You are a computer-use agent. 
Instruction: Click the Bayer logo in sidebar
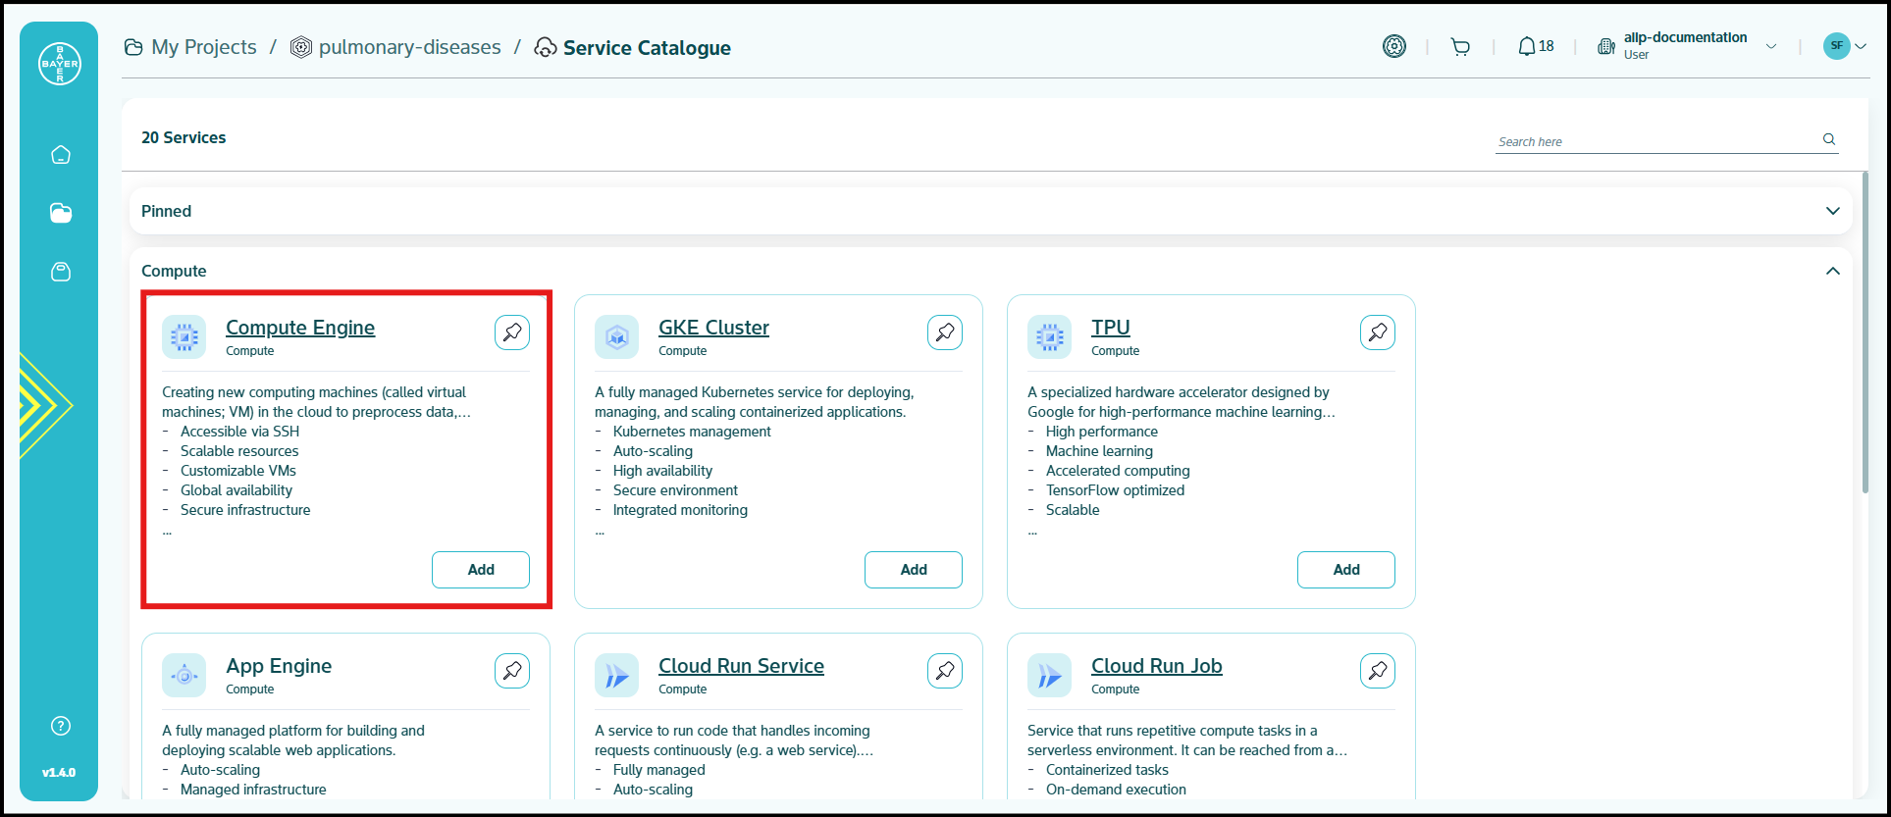[x=60, y=64]
